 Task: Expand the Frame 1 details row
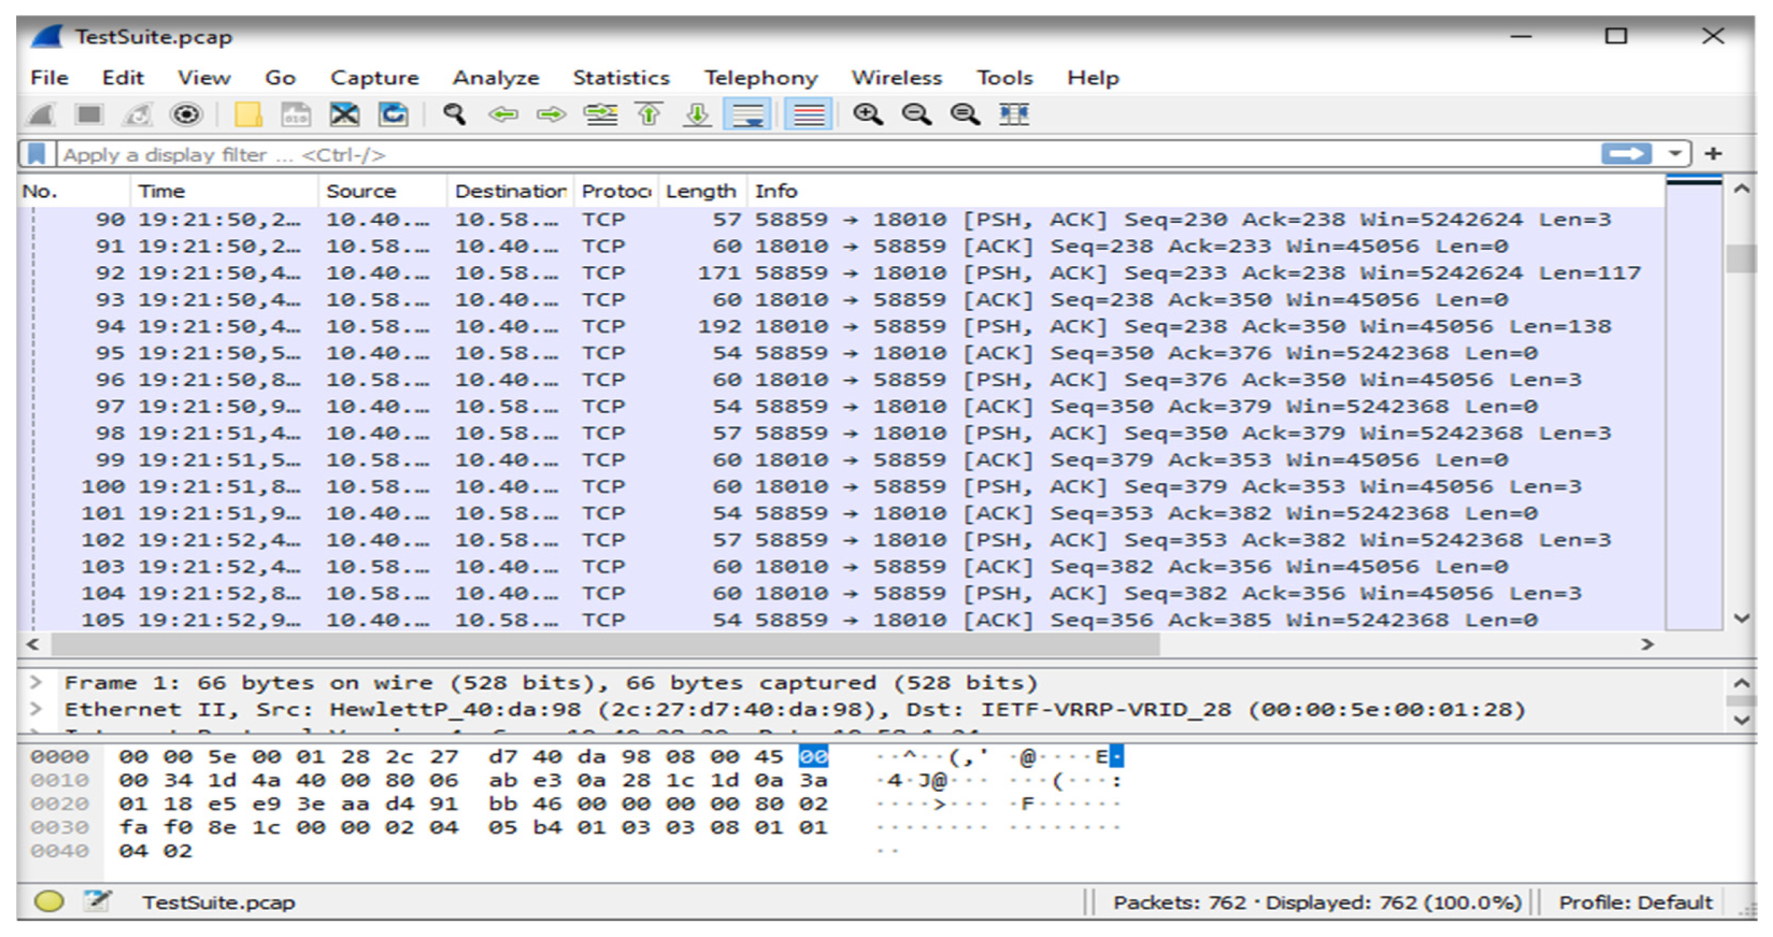(36, 682)
